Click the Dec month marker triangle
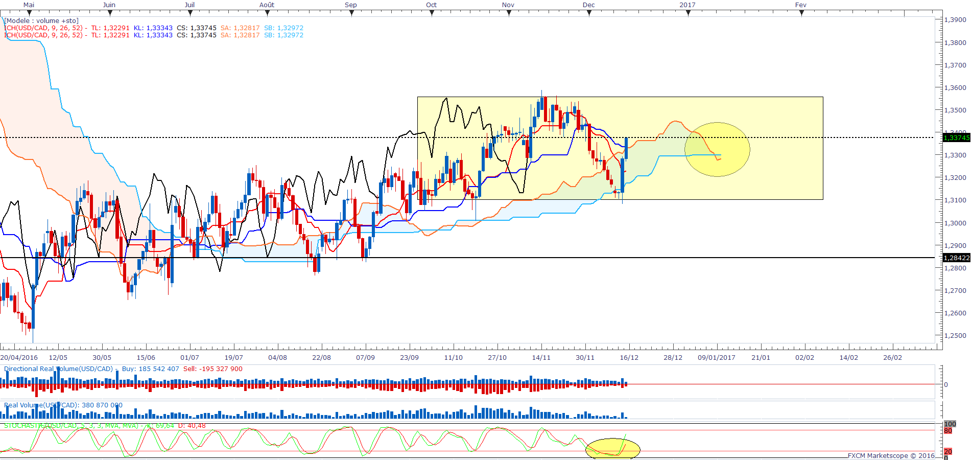Viewport: 972px width, 460px height. (589, 13)
